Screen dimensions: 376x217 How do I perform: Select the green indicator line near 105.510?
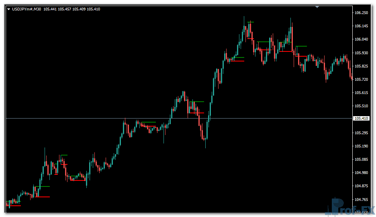click(198, 102)
